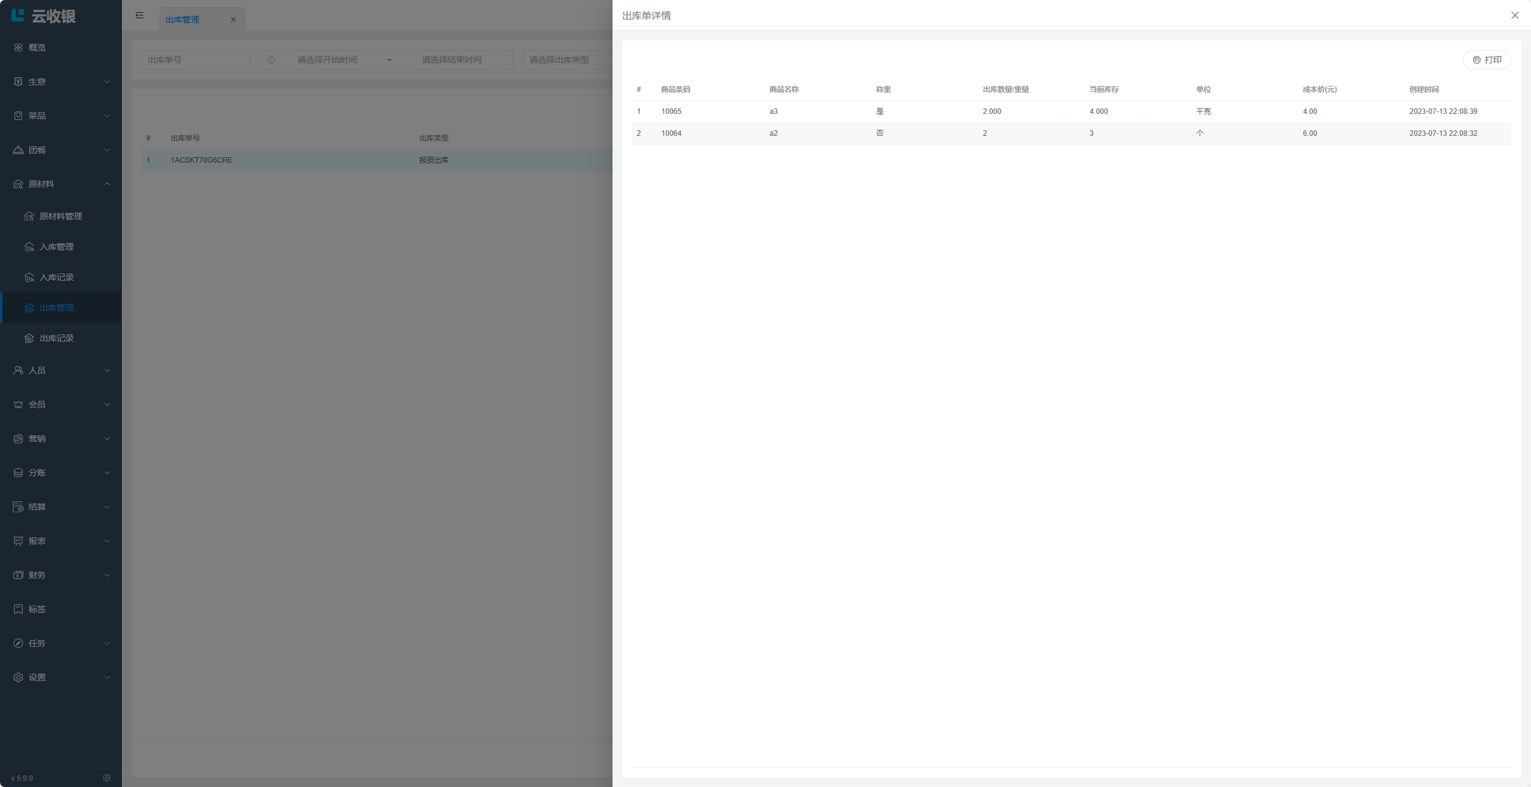
Task: Open 入库管理 in the sidebar
Action: point(56,247)
